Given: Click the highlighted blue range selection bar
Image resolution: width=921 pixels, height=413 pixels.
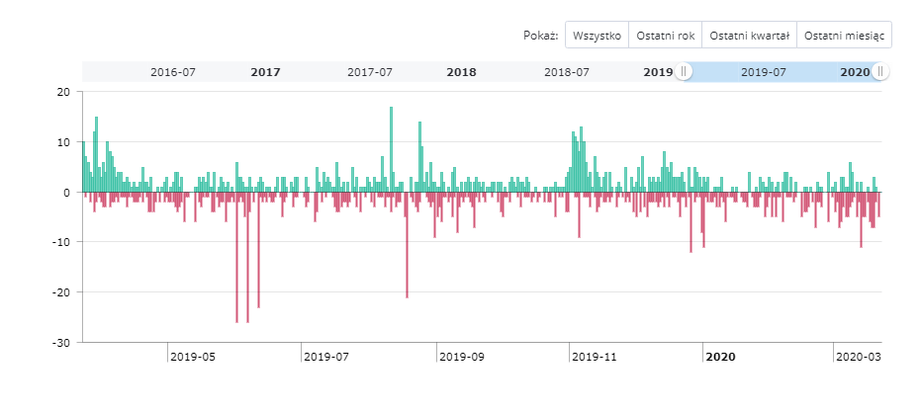Looking at the screenshot, I should click(782, 71).
